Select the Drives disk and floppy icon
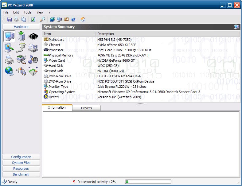Image resolution: width=242 pixels, height=186 pixels. tap(33, 48)
